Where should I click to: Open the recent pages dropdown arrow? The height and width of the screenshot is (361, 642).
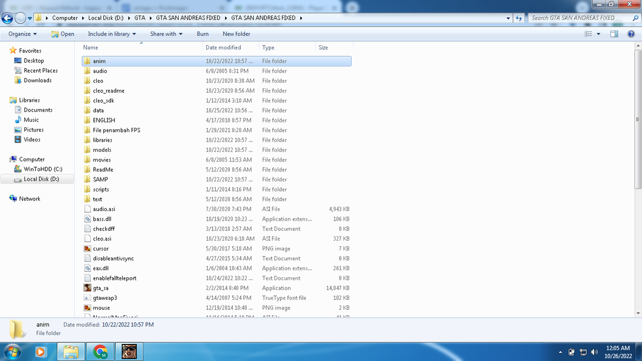30,18
